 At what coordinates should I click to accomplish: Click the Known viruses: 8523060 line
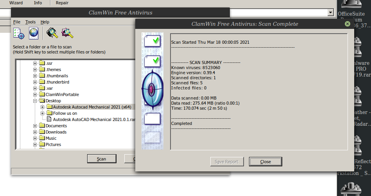point(196,68)
